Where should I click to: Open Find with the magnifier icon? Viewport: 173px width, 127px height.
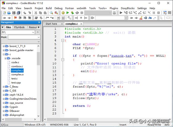(51, 13)
